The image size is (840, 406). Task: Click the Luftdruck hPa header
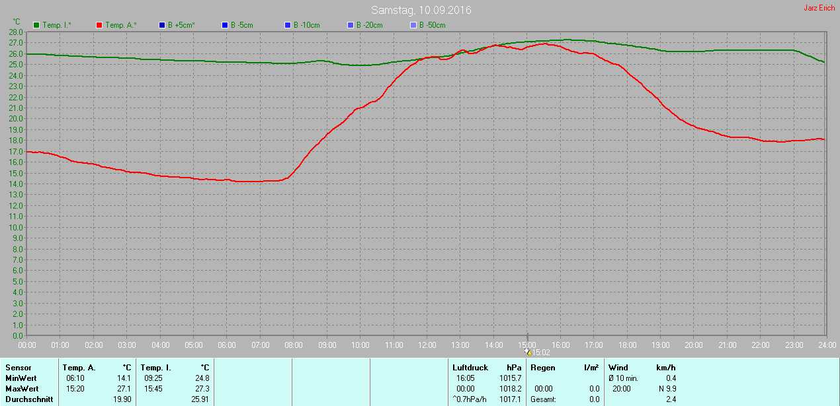pos(487,368)
